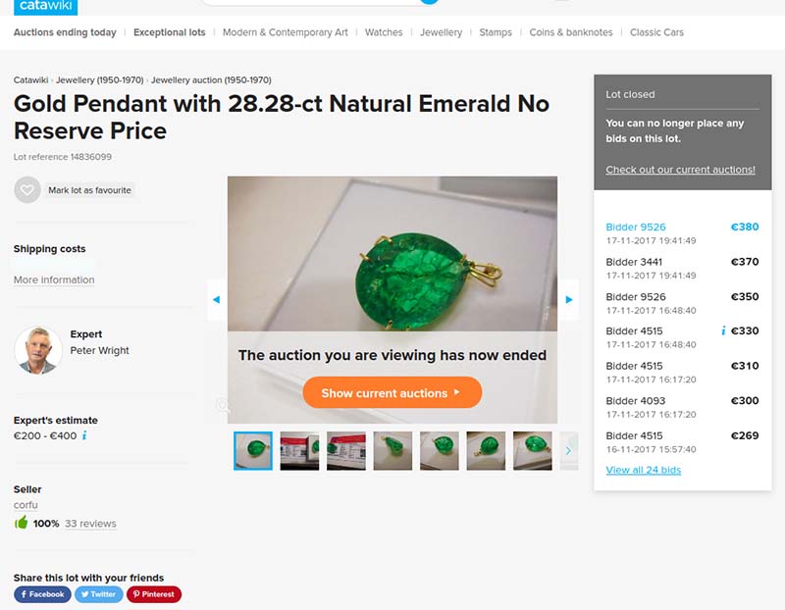Click the magnifier zoom icon on photo
The width and height of the screenshot is (785, 610).
(223, 405)
